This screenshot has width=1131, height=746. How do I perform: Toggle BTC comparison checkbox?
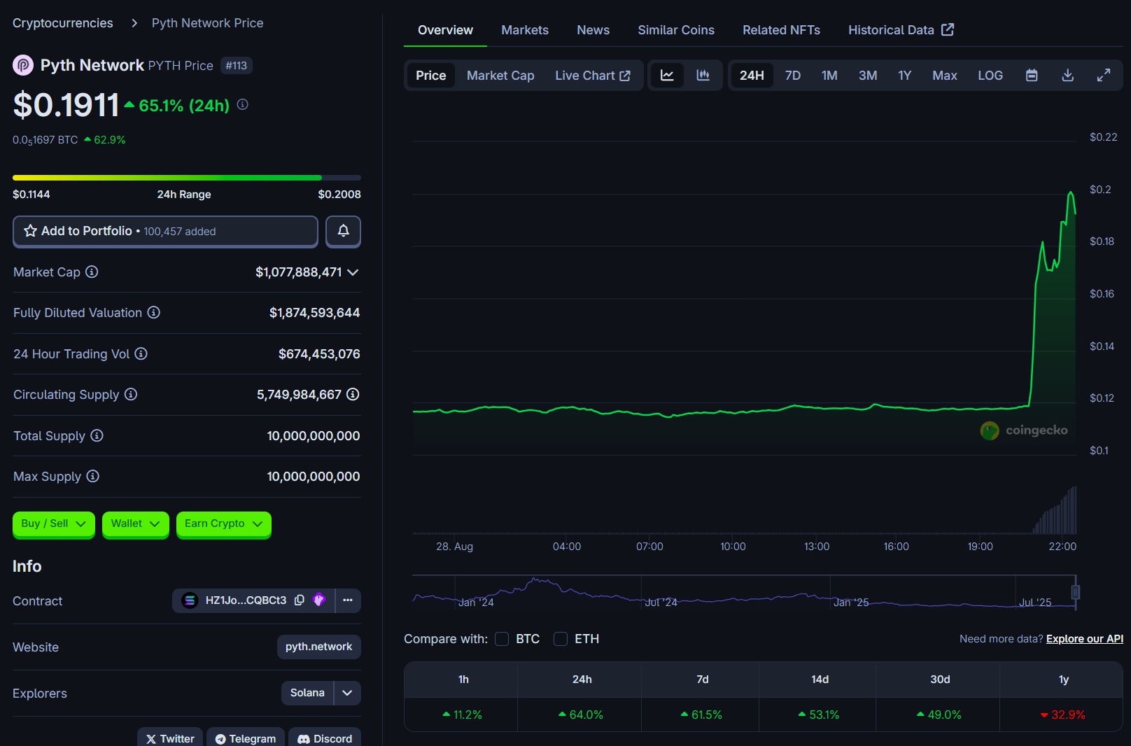(x=502, y=639)
